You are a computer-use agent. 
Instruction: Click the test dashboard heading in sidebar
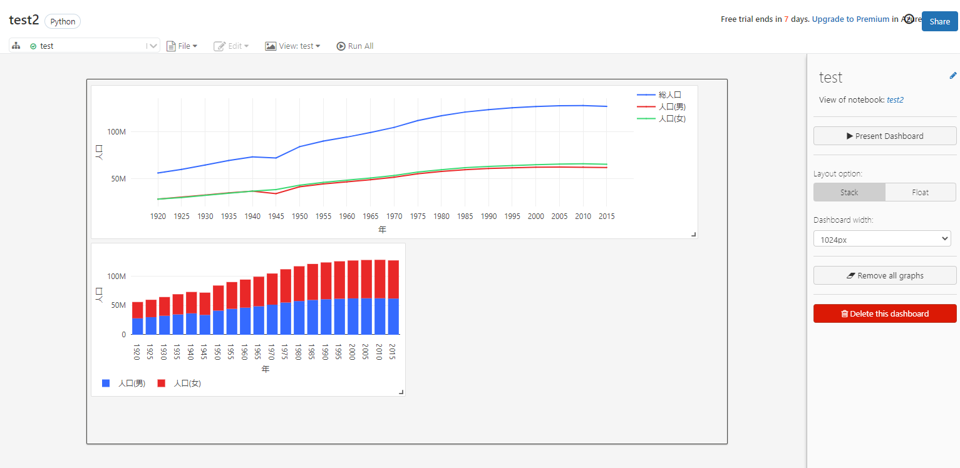[830, 77]
